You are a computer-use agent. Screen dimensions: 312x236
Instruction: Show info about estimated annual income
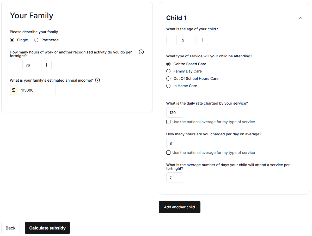pos(97,80)
